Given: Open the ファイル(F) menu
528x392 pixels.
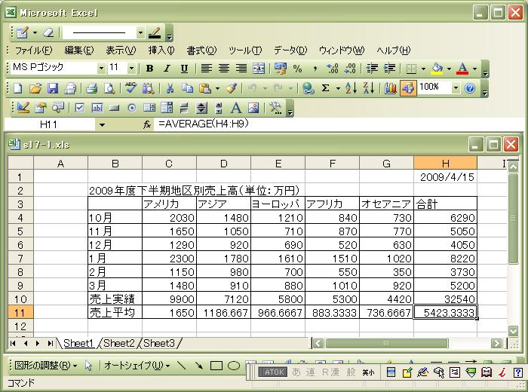Looking at the screenshot, I should tap(34, 51).
